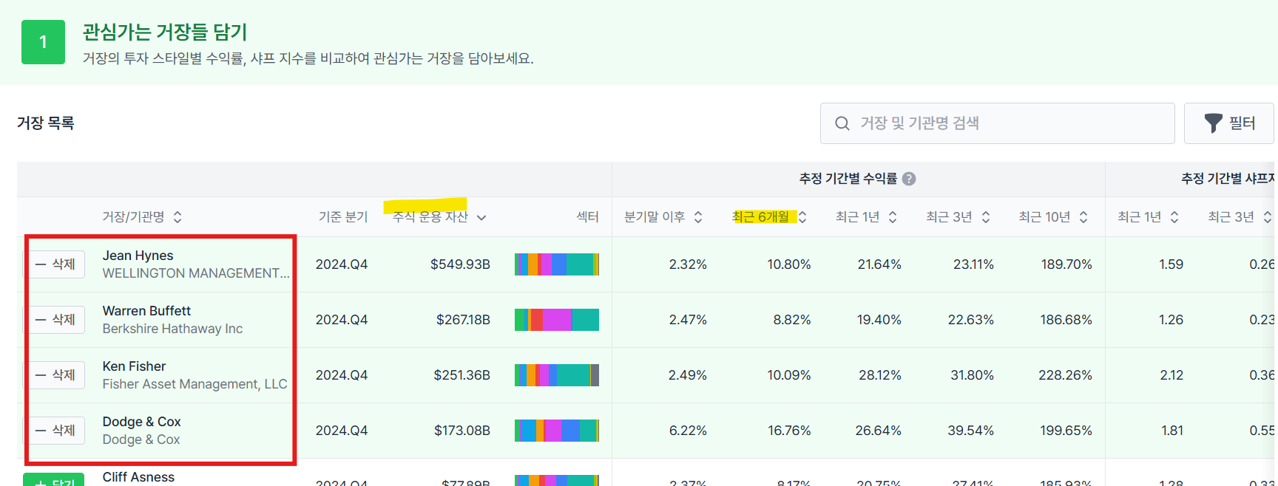
Task: Open Cliff Asness investor name
Action: [x=138, y=477]
